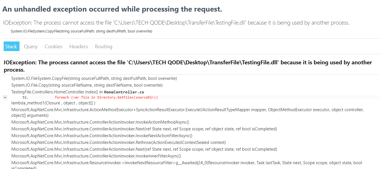
Task: Select the Routing tab
Action: (x=104, y=47)
